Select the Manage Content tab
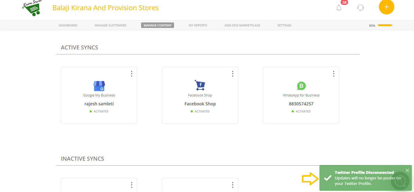 click(158, 25)
